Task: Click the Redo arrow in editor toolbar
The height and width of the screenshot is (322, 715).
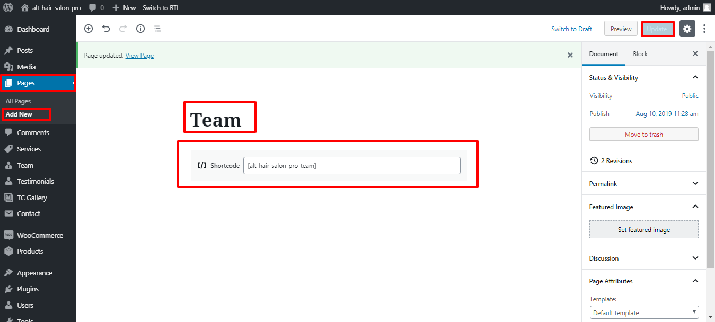Action: (x=123, y=29)
